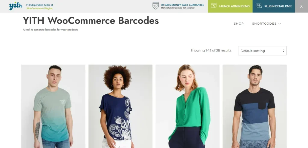Open the blue color-block t-shirt product
This screenshot has height=148, width=308.
[254, 106]
